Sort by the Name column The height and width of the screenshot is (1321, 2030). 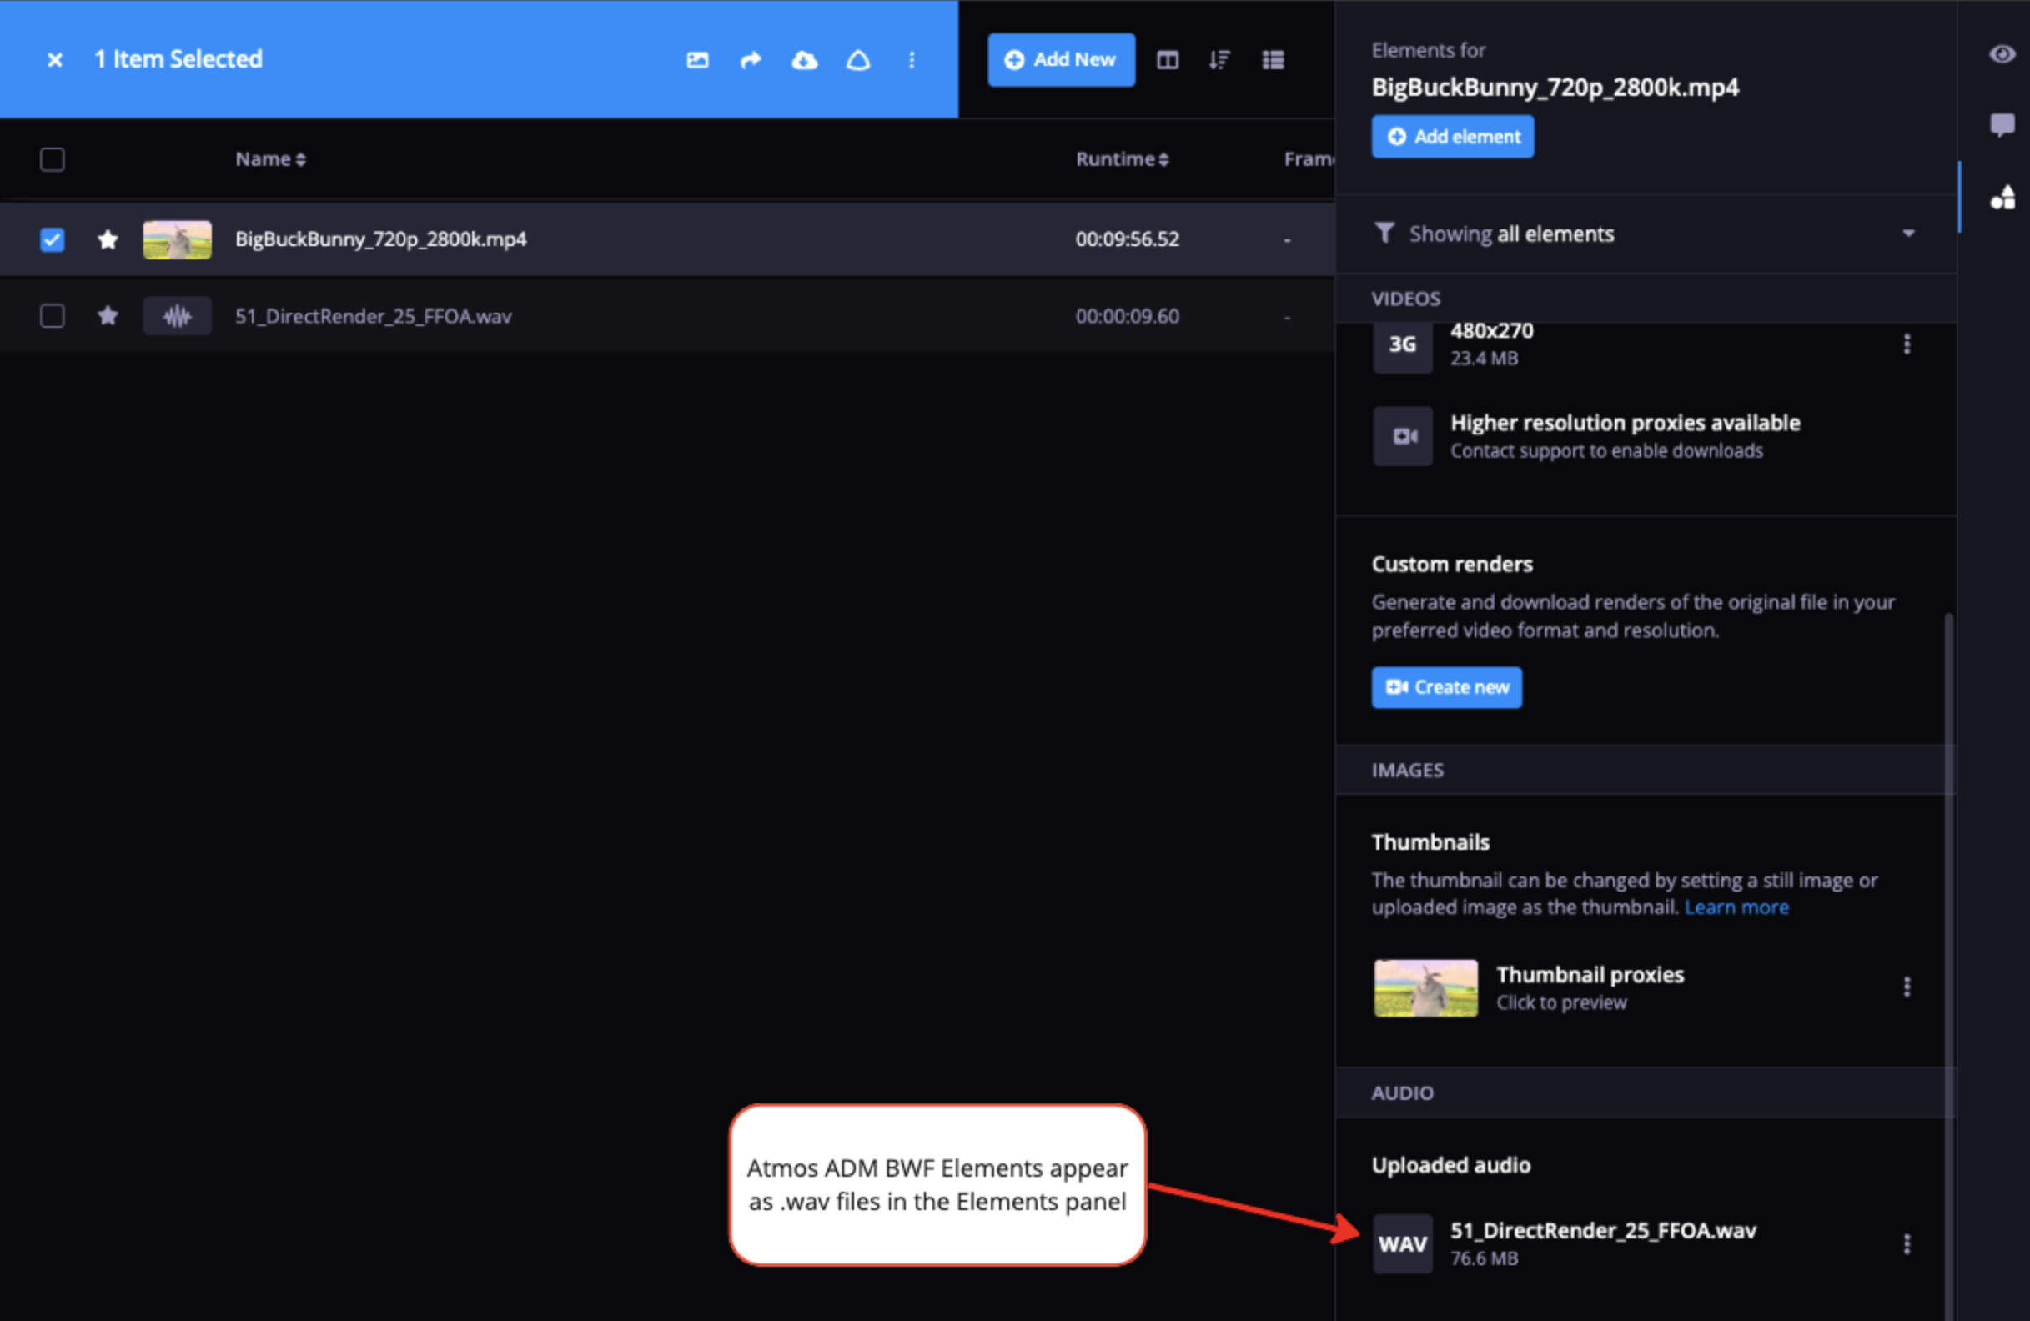coord(270,159)
